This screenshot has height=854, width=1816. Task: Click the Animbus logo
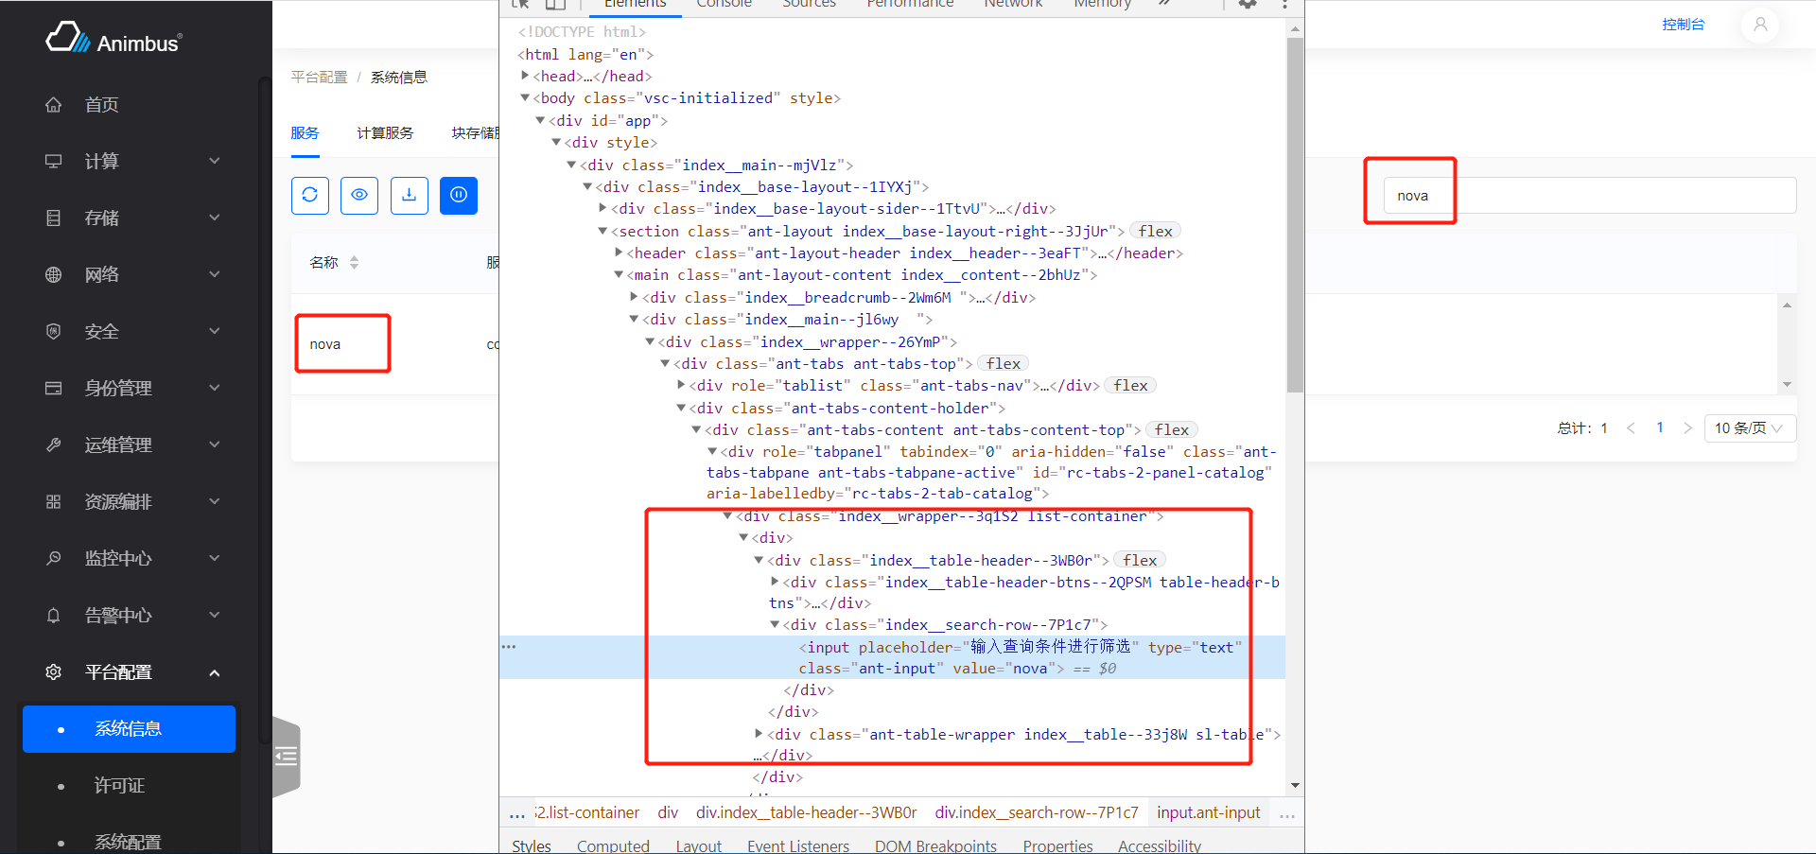tap(114, 39)
